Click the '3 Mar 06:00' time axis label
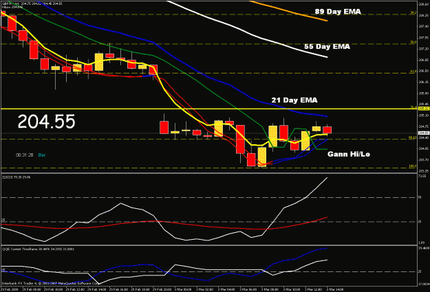This screenshot has height=292, width=430. [248, 289]
